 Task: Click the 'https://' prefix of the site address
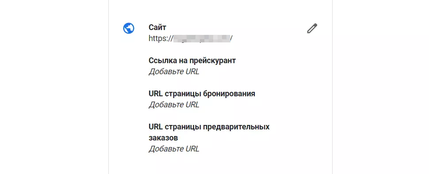click(x=161, y=38)
